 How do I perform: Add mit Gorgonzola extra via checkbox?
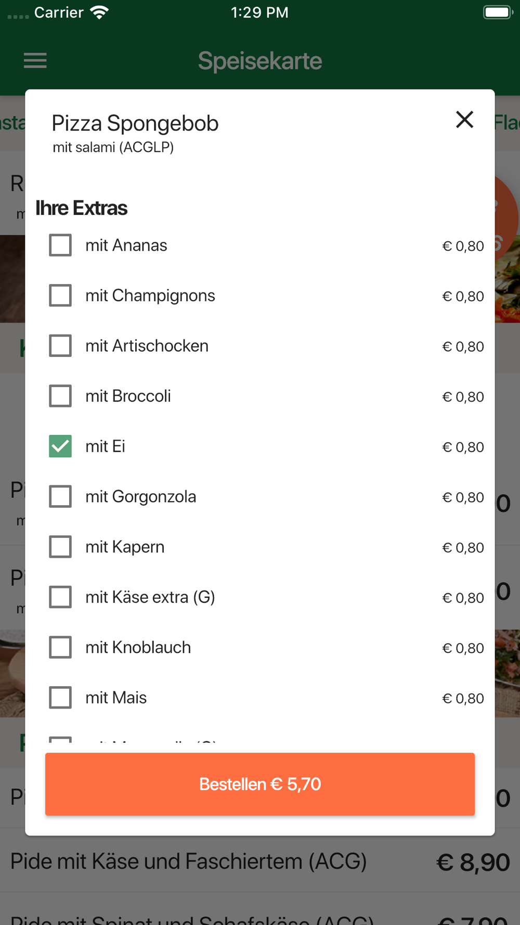(x=60, y=496)
